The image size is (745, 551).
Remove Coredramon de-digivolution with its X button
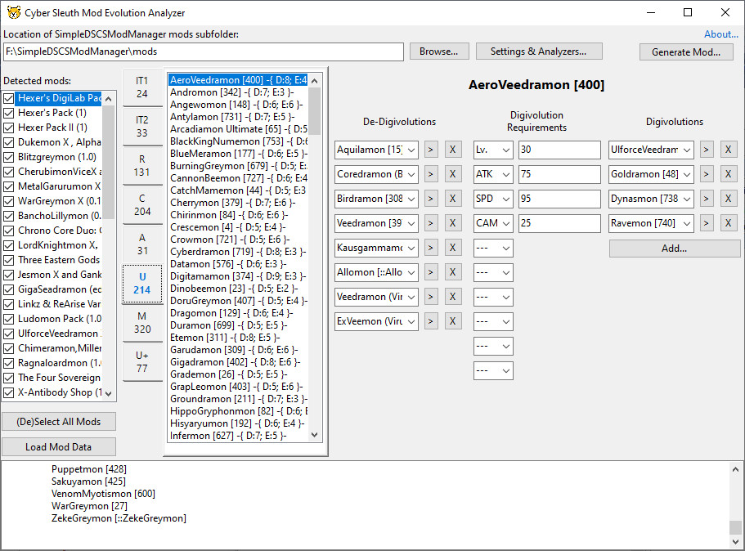point(452,174)
